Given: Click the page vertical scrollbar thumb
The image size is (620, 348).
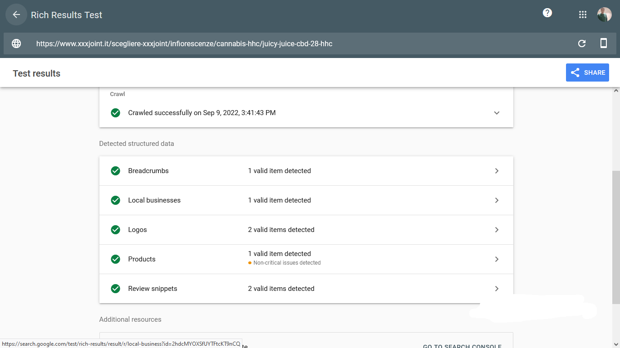Looking at the screenshot, I should tap(616, 237).
